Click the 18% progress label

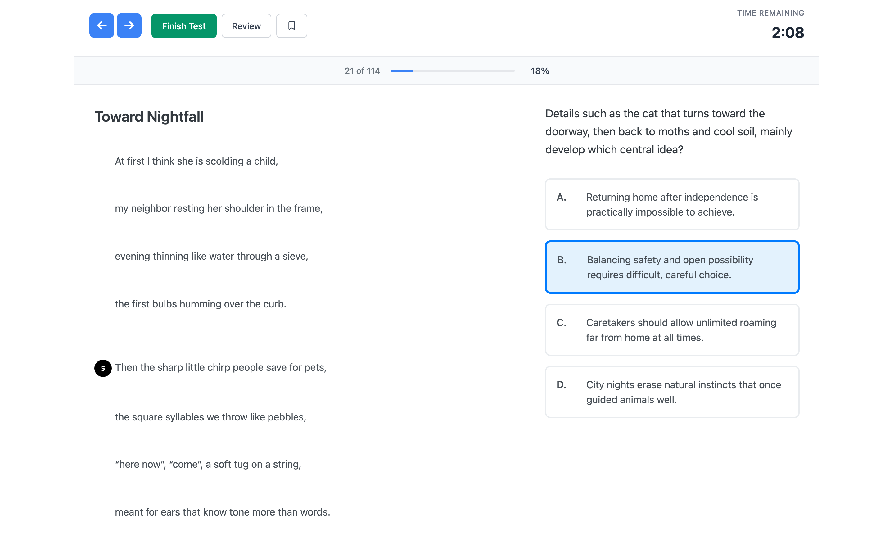pos(540,70)
